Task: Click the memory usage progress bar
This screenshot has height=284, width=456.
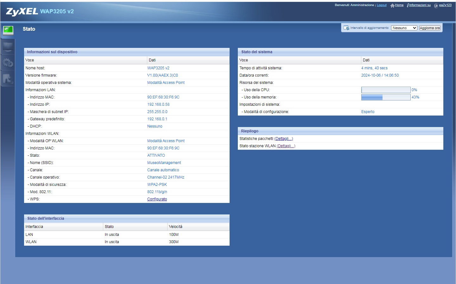Action: pyautogui.click(x=386, y=97)
